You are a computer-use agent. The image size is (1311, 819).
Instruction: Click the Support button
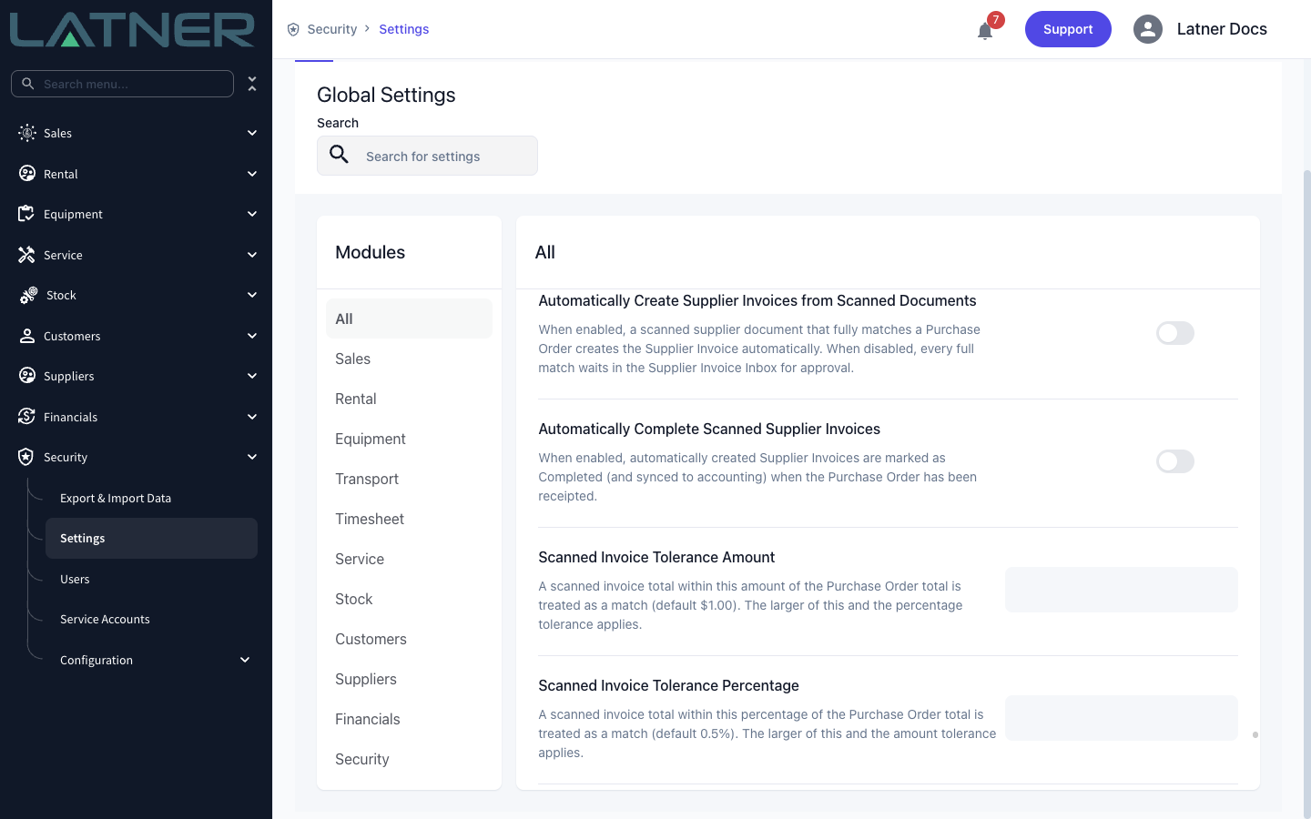(1068, 29)
